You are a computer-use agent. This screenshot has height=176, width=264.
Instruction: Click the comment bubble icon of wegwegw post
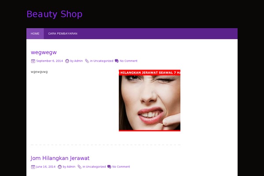click(x=117, y=61)
